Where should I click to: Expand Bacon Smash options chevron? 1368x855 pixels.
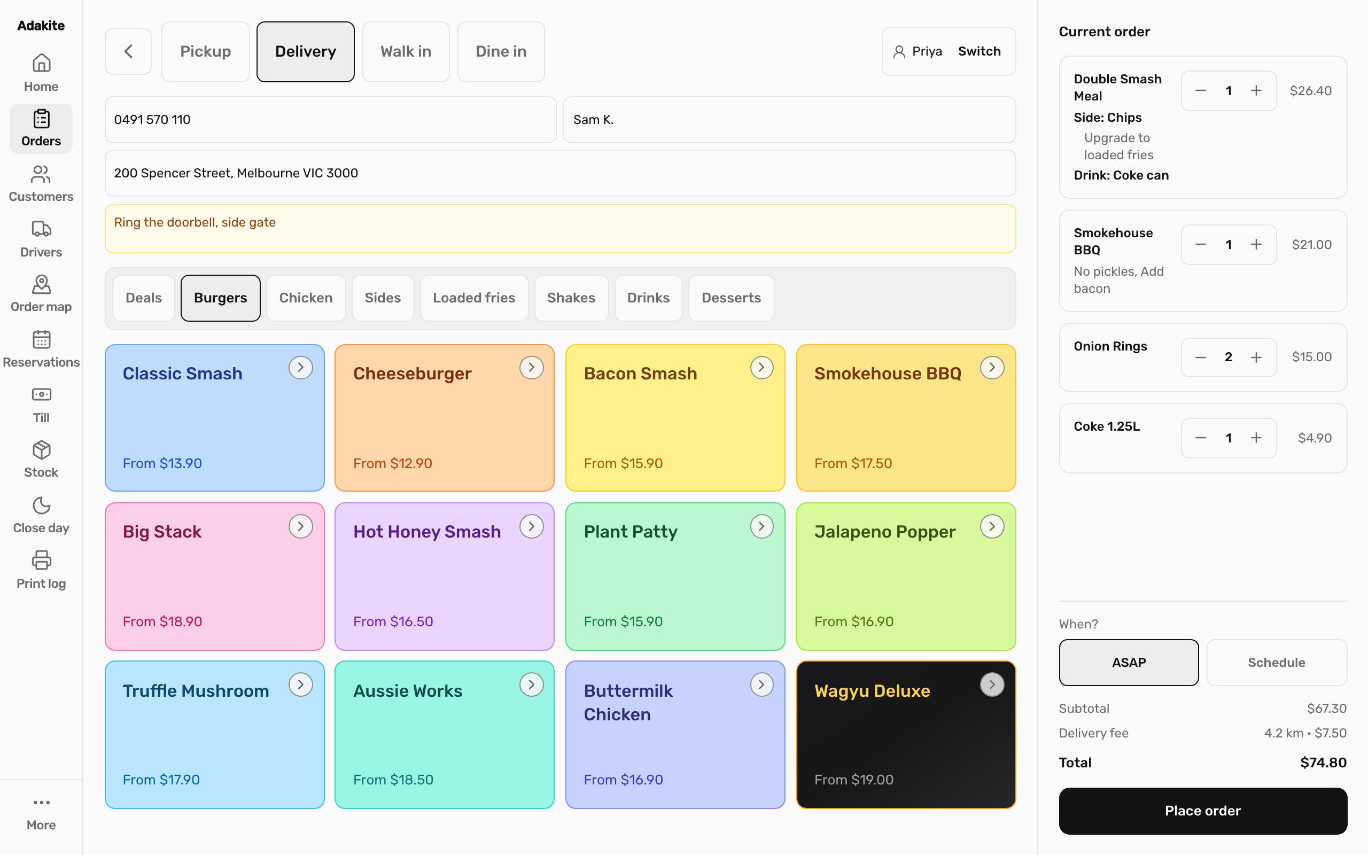click(x=761, y=368)
